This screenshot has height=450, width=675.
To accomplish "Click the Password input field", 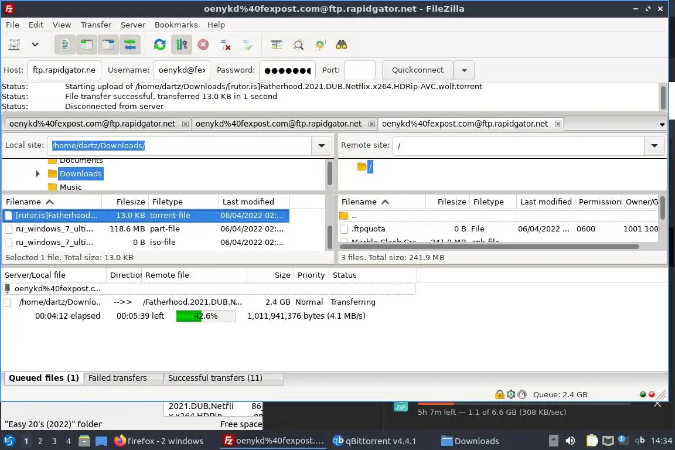I will click(x=287, y=70).
